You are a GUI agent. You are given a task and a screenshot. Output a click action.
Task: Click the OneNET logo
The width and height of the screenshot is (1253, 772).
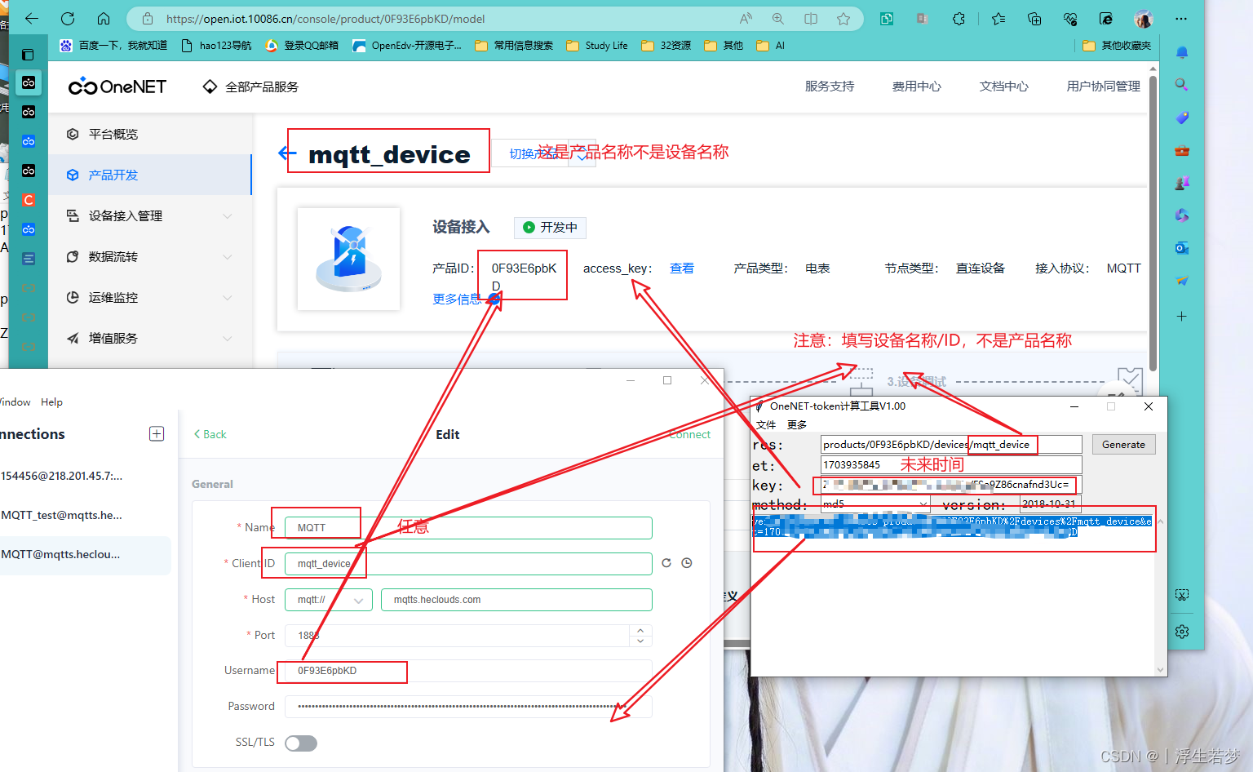(x=117, y=87)
